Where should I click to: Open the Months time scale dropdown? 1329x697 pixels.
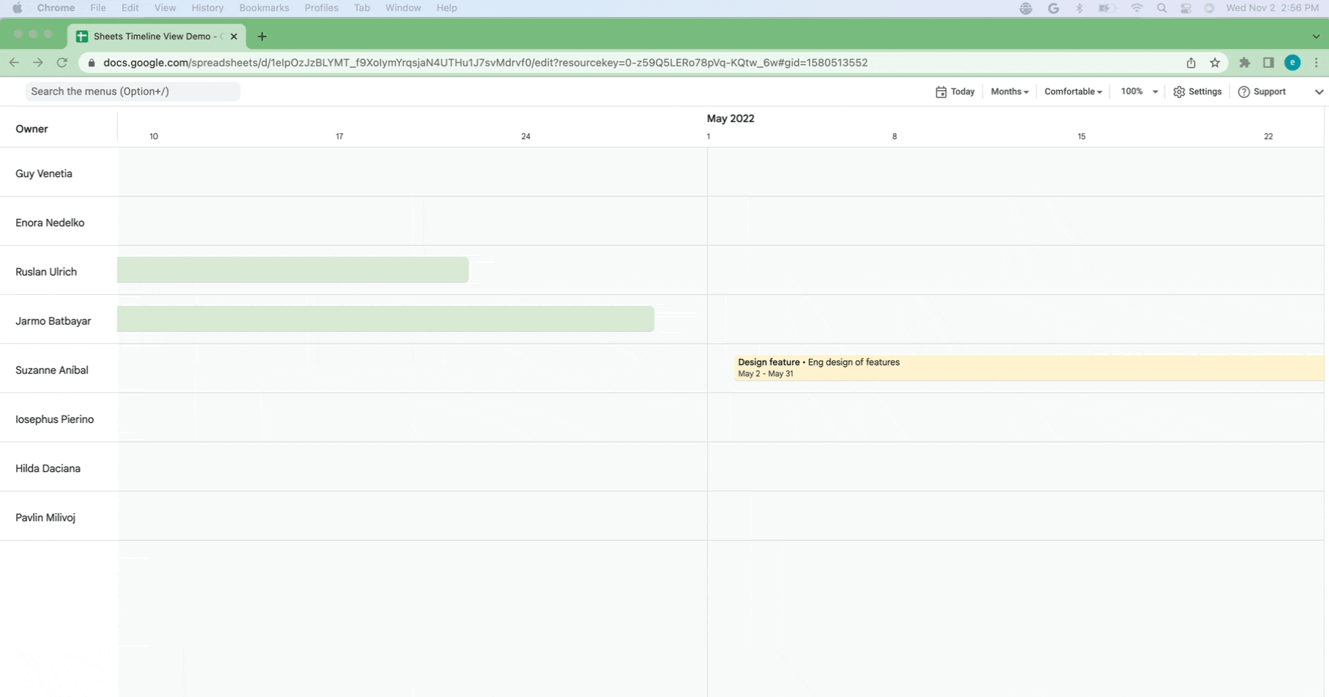tap(1009, 92)
